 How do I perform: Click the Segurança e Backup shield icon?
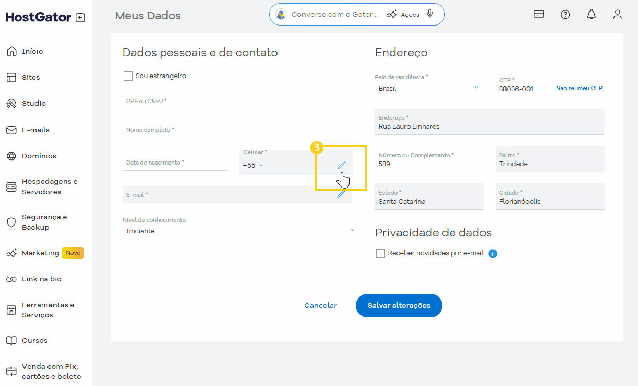tap(11, 222)
